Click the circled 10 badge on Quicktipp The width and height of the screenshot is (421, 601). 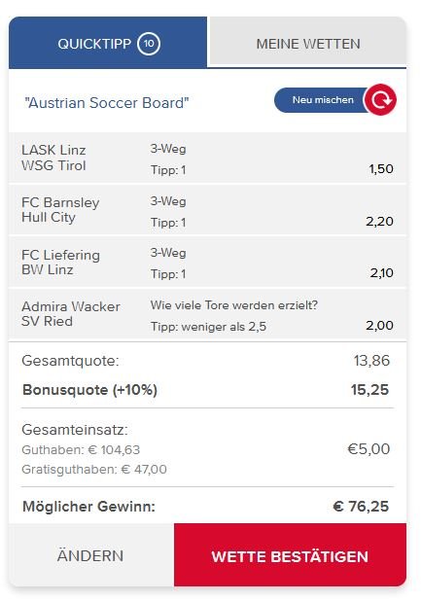pos(149,44)
